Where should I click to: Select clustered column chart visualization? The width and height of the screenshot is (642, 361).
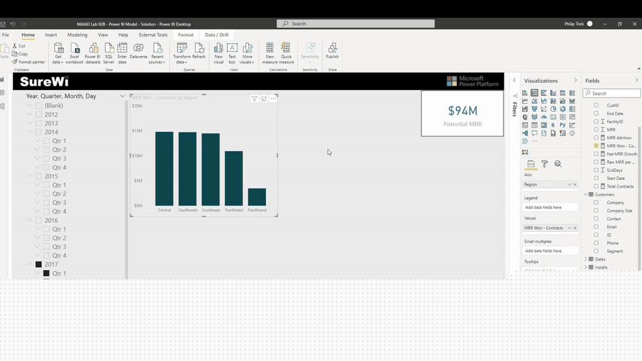553,93
